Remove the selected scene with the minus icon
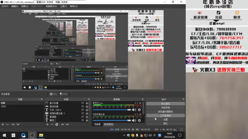 point(7,124)
